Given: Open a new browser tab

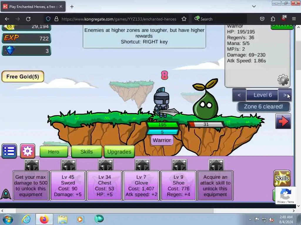Looking at the screenshot, I should click(72, 7).
